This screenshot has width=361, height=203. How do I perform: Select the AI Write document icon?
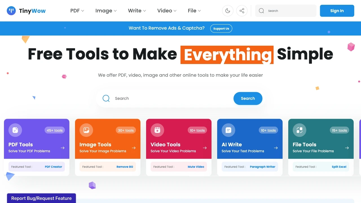[228, 130]
